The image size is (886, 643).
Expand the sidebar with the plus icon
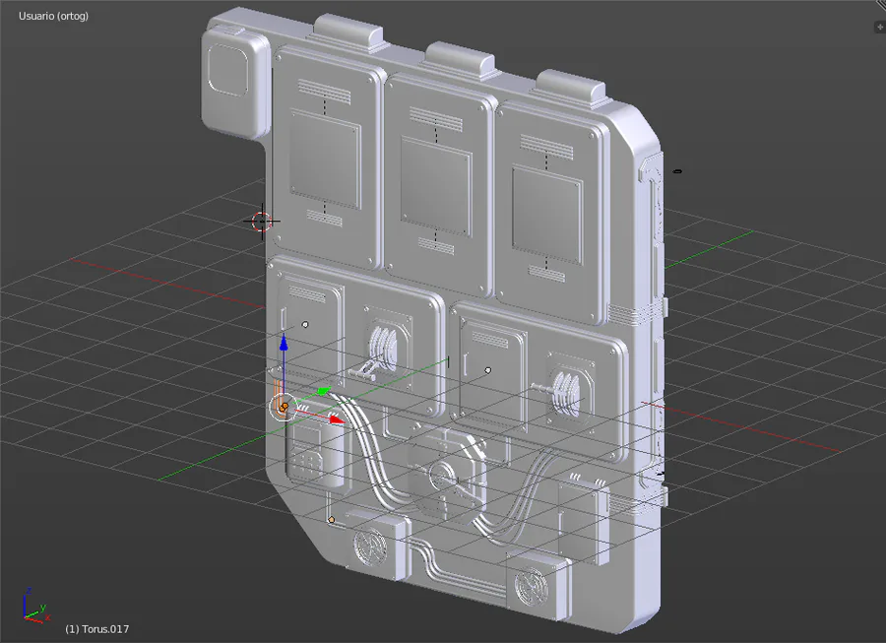pos(880,27)
